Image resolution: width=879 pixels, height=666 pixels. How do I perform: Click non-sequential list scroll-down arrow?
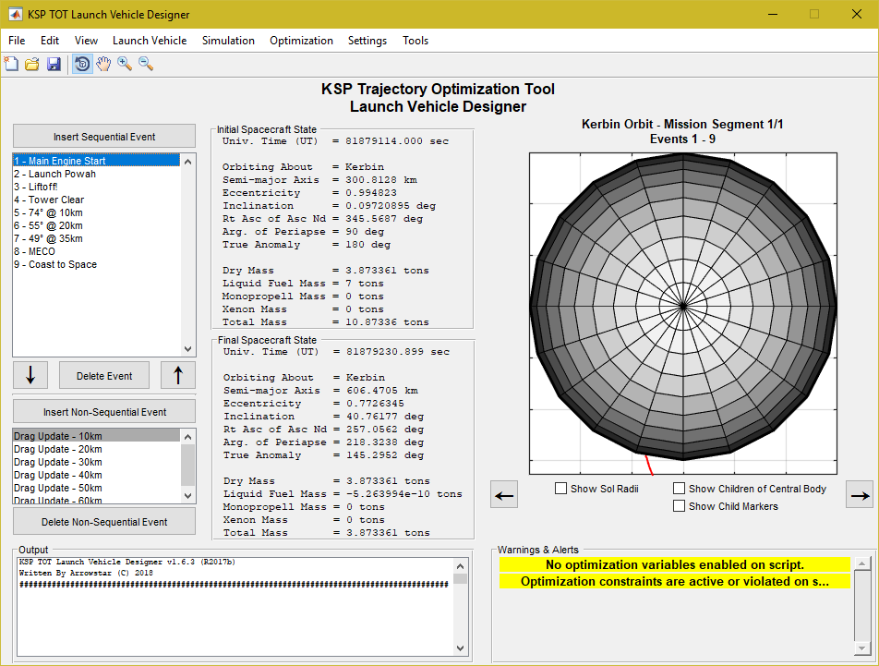(x=187, y=496)
